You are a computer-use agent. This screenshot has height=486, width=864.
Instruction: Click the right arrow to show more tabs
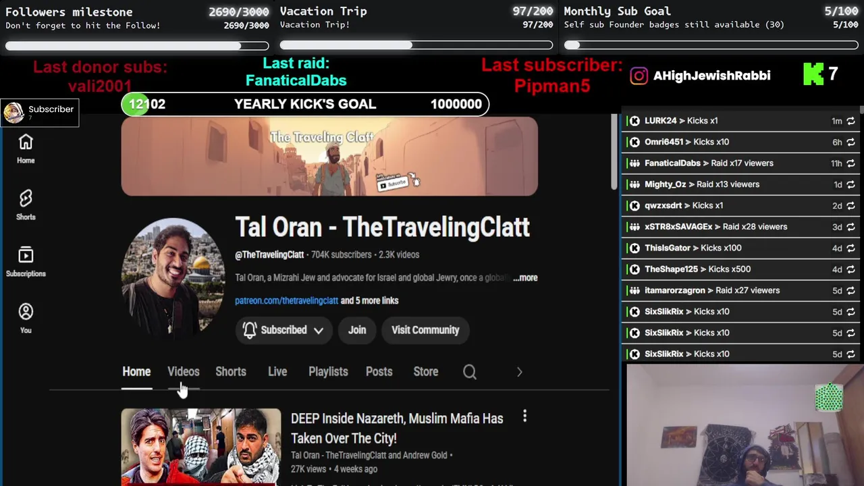click(x=519, y=372)
